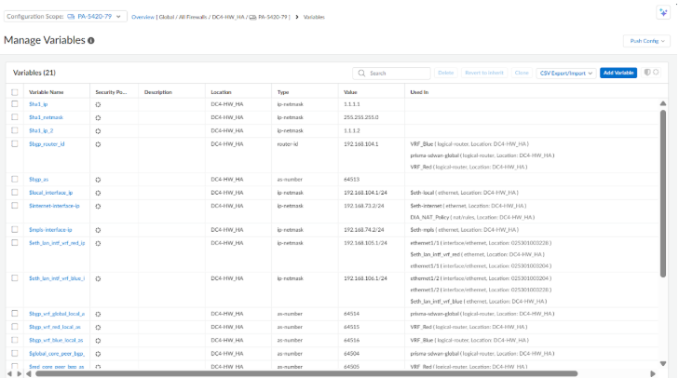The height and width of the screenshot is (378, 679).
Task: Open the AI assistant sparkle icon
Action: pyautogui.click(x=662, y=12)
